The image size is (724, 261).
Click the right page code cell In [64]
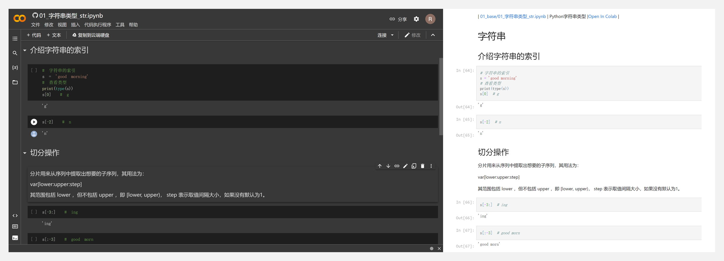[589, 83]
